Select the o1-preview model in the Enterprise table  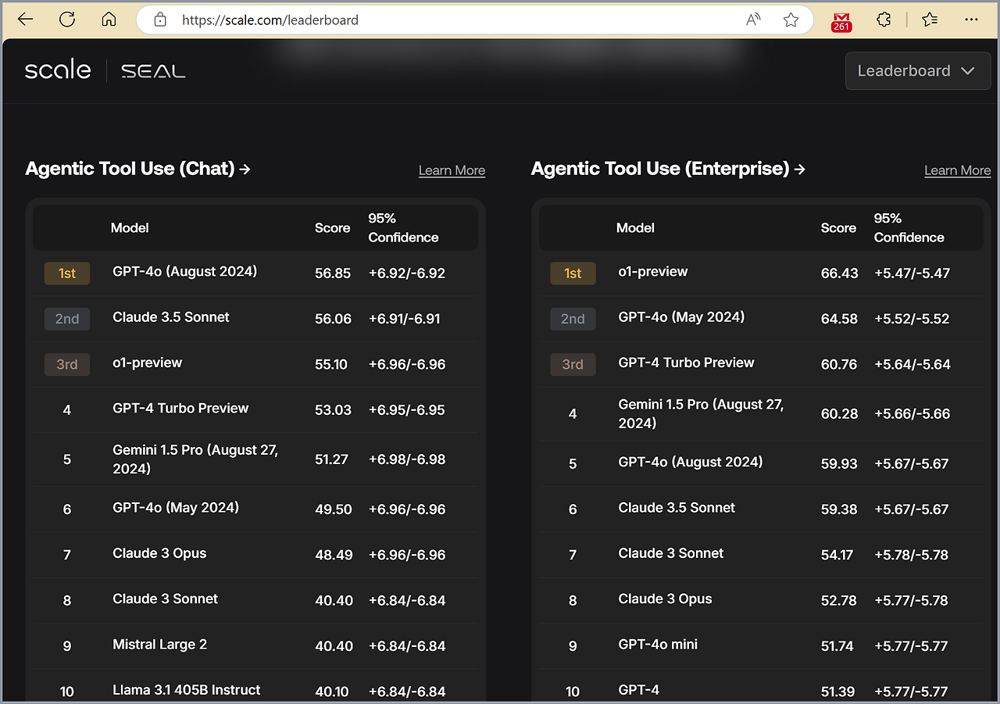click(x=653, y=272)
